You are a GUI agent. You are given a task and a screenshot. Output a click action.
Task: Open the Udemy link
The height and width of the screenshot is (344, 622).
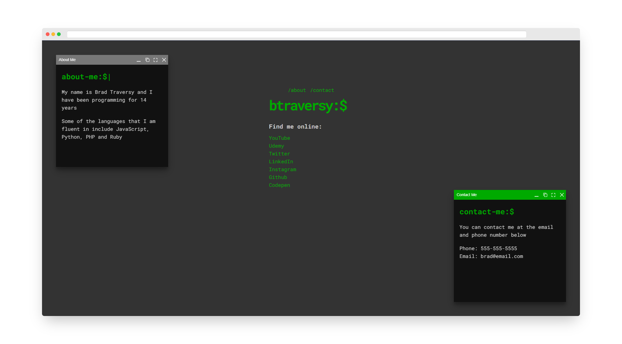tap(276, 146)
